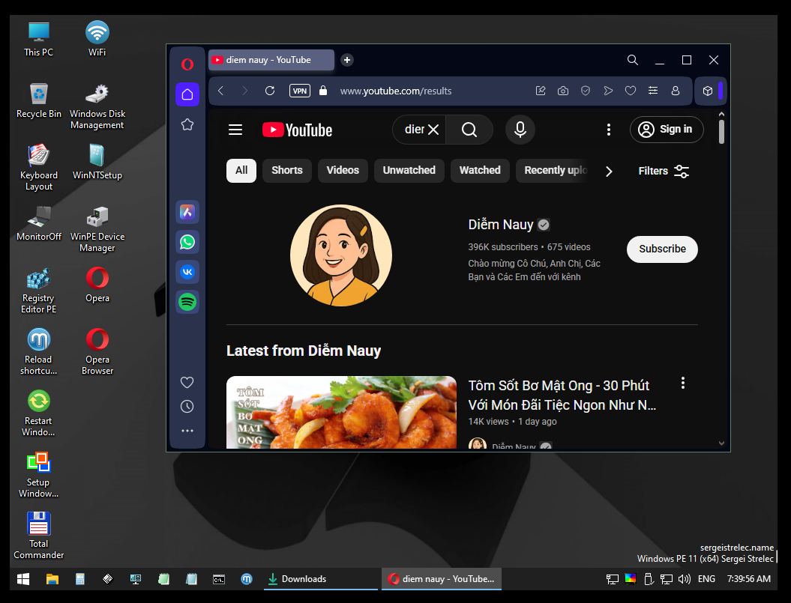The width and height of the screenshot is (791, 603).
Task: Open Windows Start button
Action: pyautogui.click(x=23, y=579)
